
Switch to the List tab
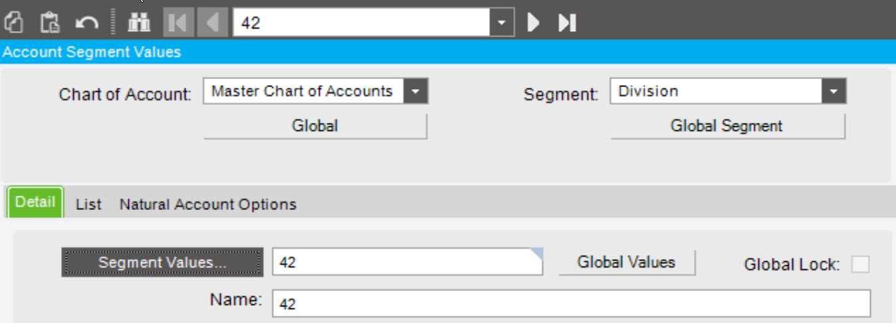tap(88, 205)
